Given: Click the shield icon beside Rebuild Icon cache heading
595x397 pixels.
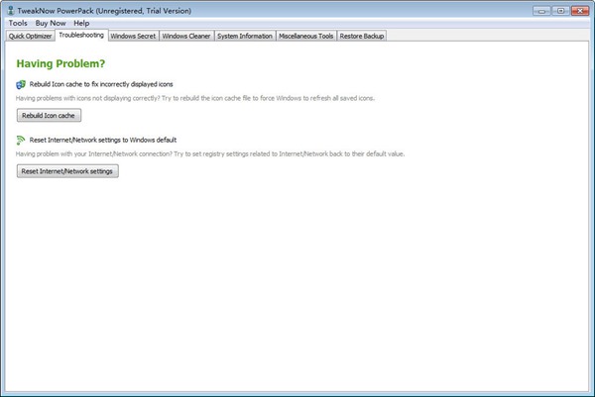Looking at the screenshot, I should [x=21, y=84].
